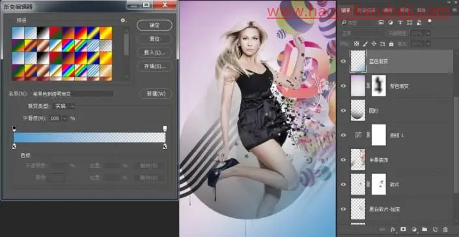The height and width of the screenshot is (237, 459).
Task: Filter layers by text type icon
Action: [400, 23]
